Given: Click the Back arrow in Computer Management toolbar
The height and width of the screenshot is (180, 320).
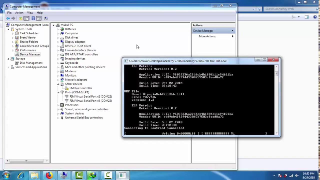Looking at the screenshot, I should pos(8,18).
